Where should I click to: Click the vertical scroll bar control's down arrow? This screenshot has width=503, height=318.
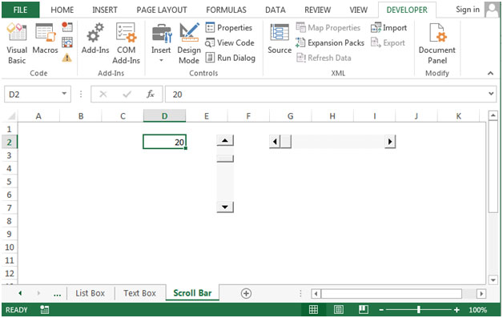225,207
